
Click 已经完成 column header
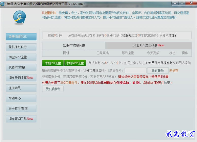click(103, 53)
